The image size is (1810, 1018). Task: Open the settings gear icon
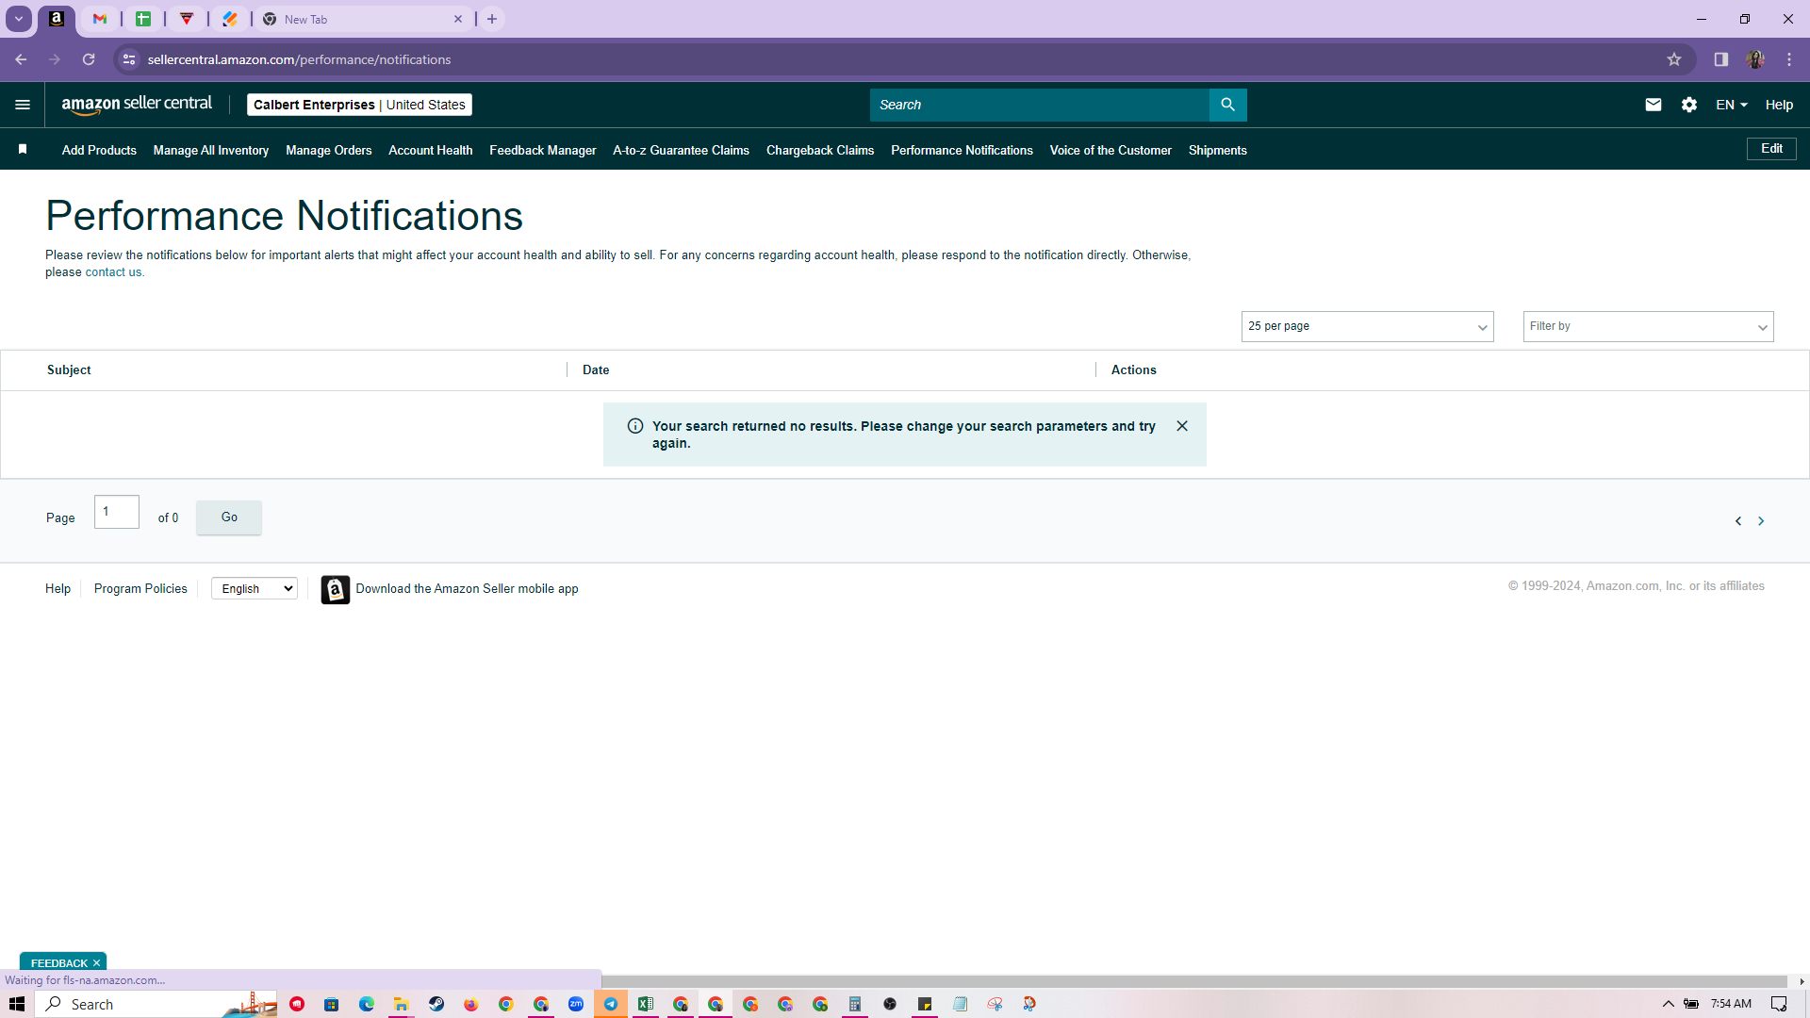pyautogui.click(x=1689, y=105)
